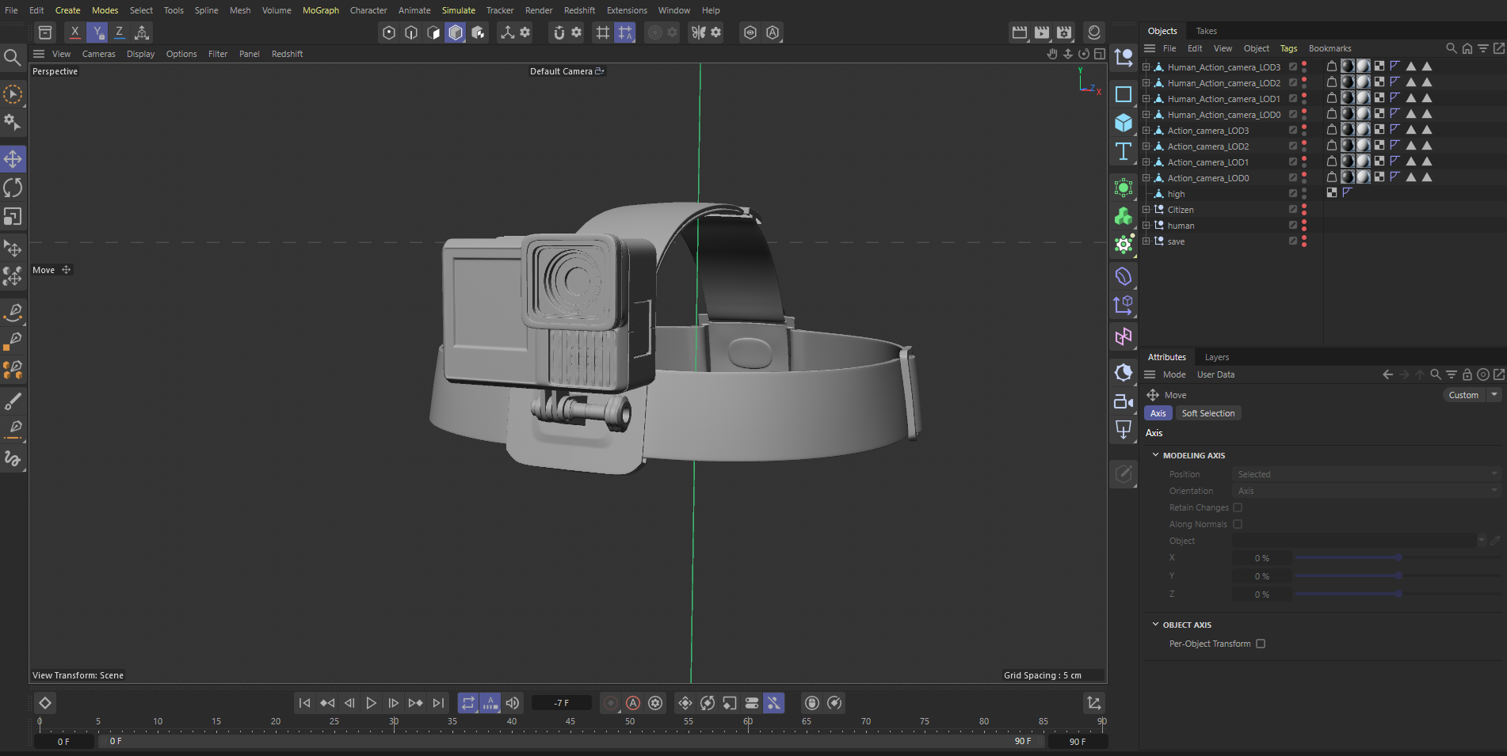This screenshot has width=1507, height=756.
Task: Toggle X axis lock
Action: pos(74,32)
